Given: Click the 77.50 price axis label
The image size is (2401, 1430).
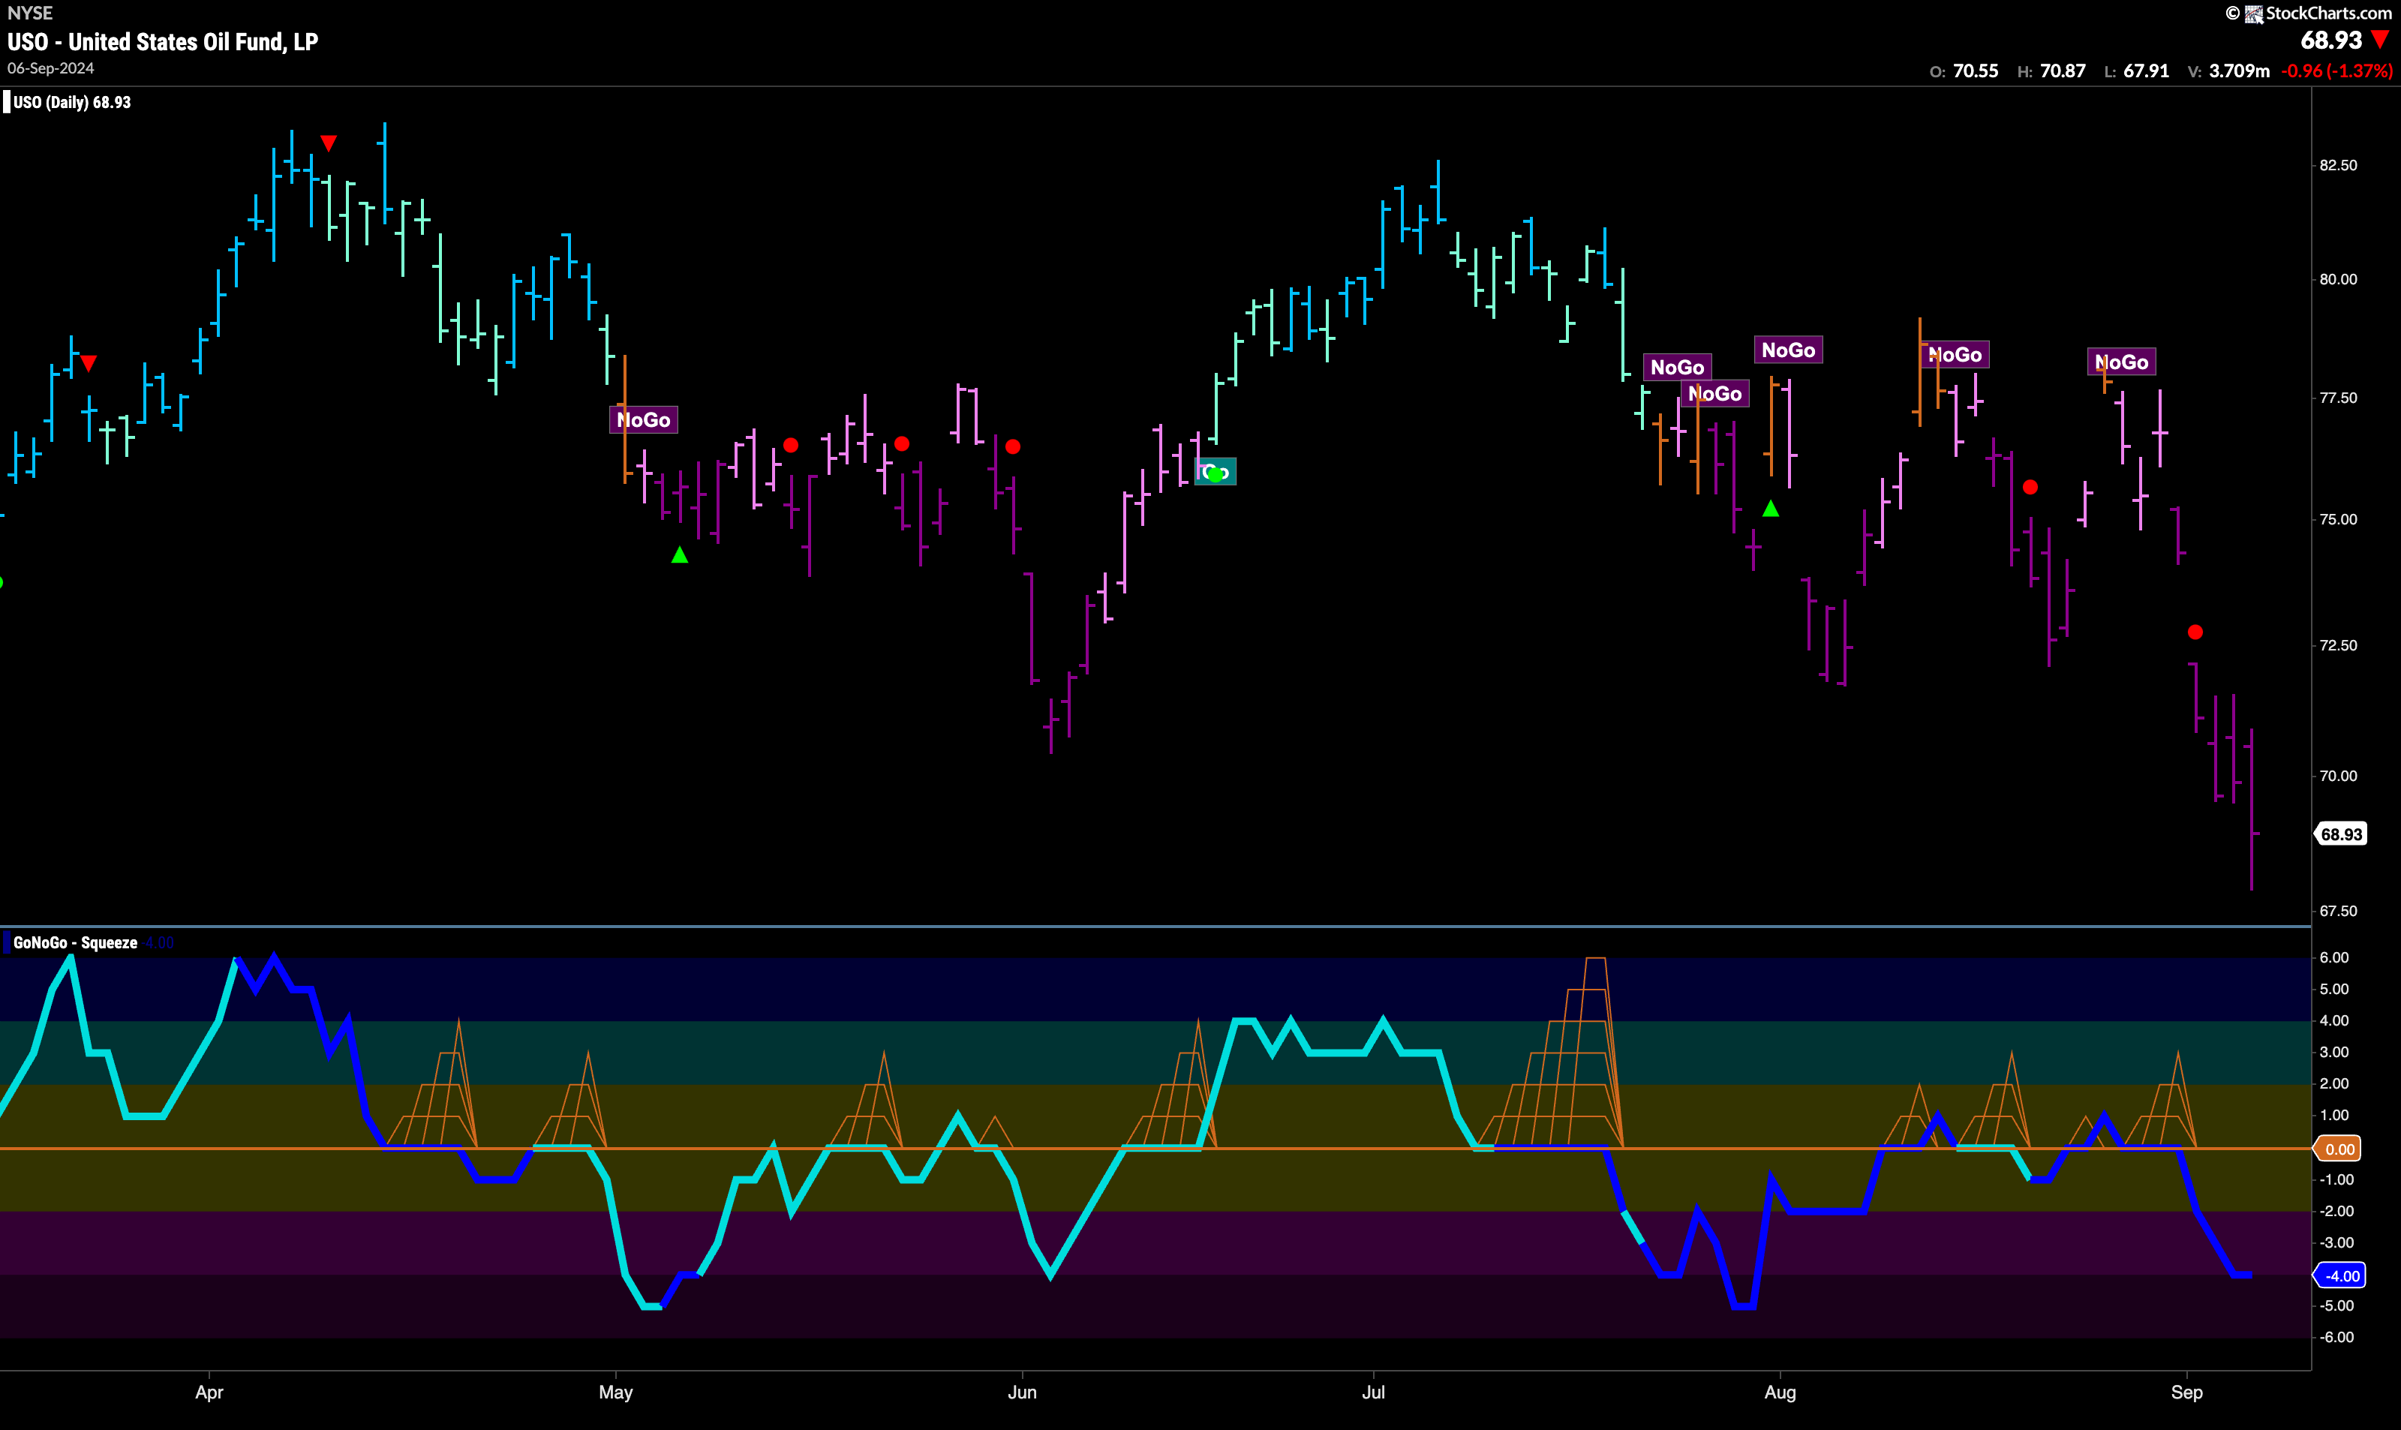Looking at the screenshot, I should pos(2339,397).
